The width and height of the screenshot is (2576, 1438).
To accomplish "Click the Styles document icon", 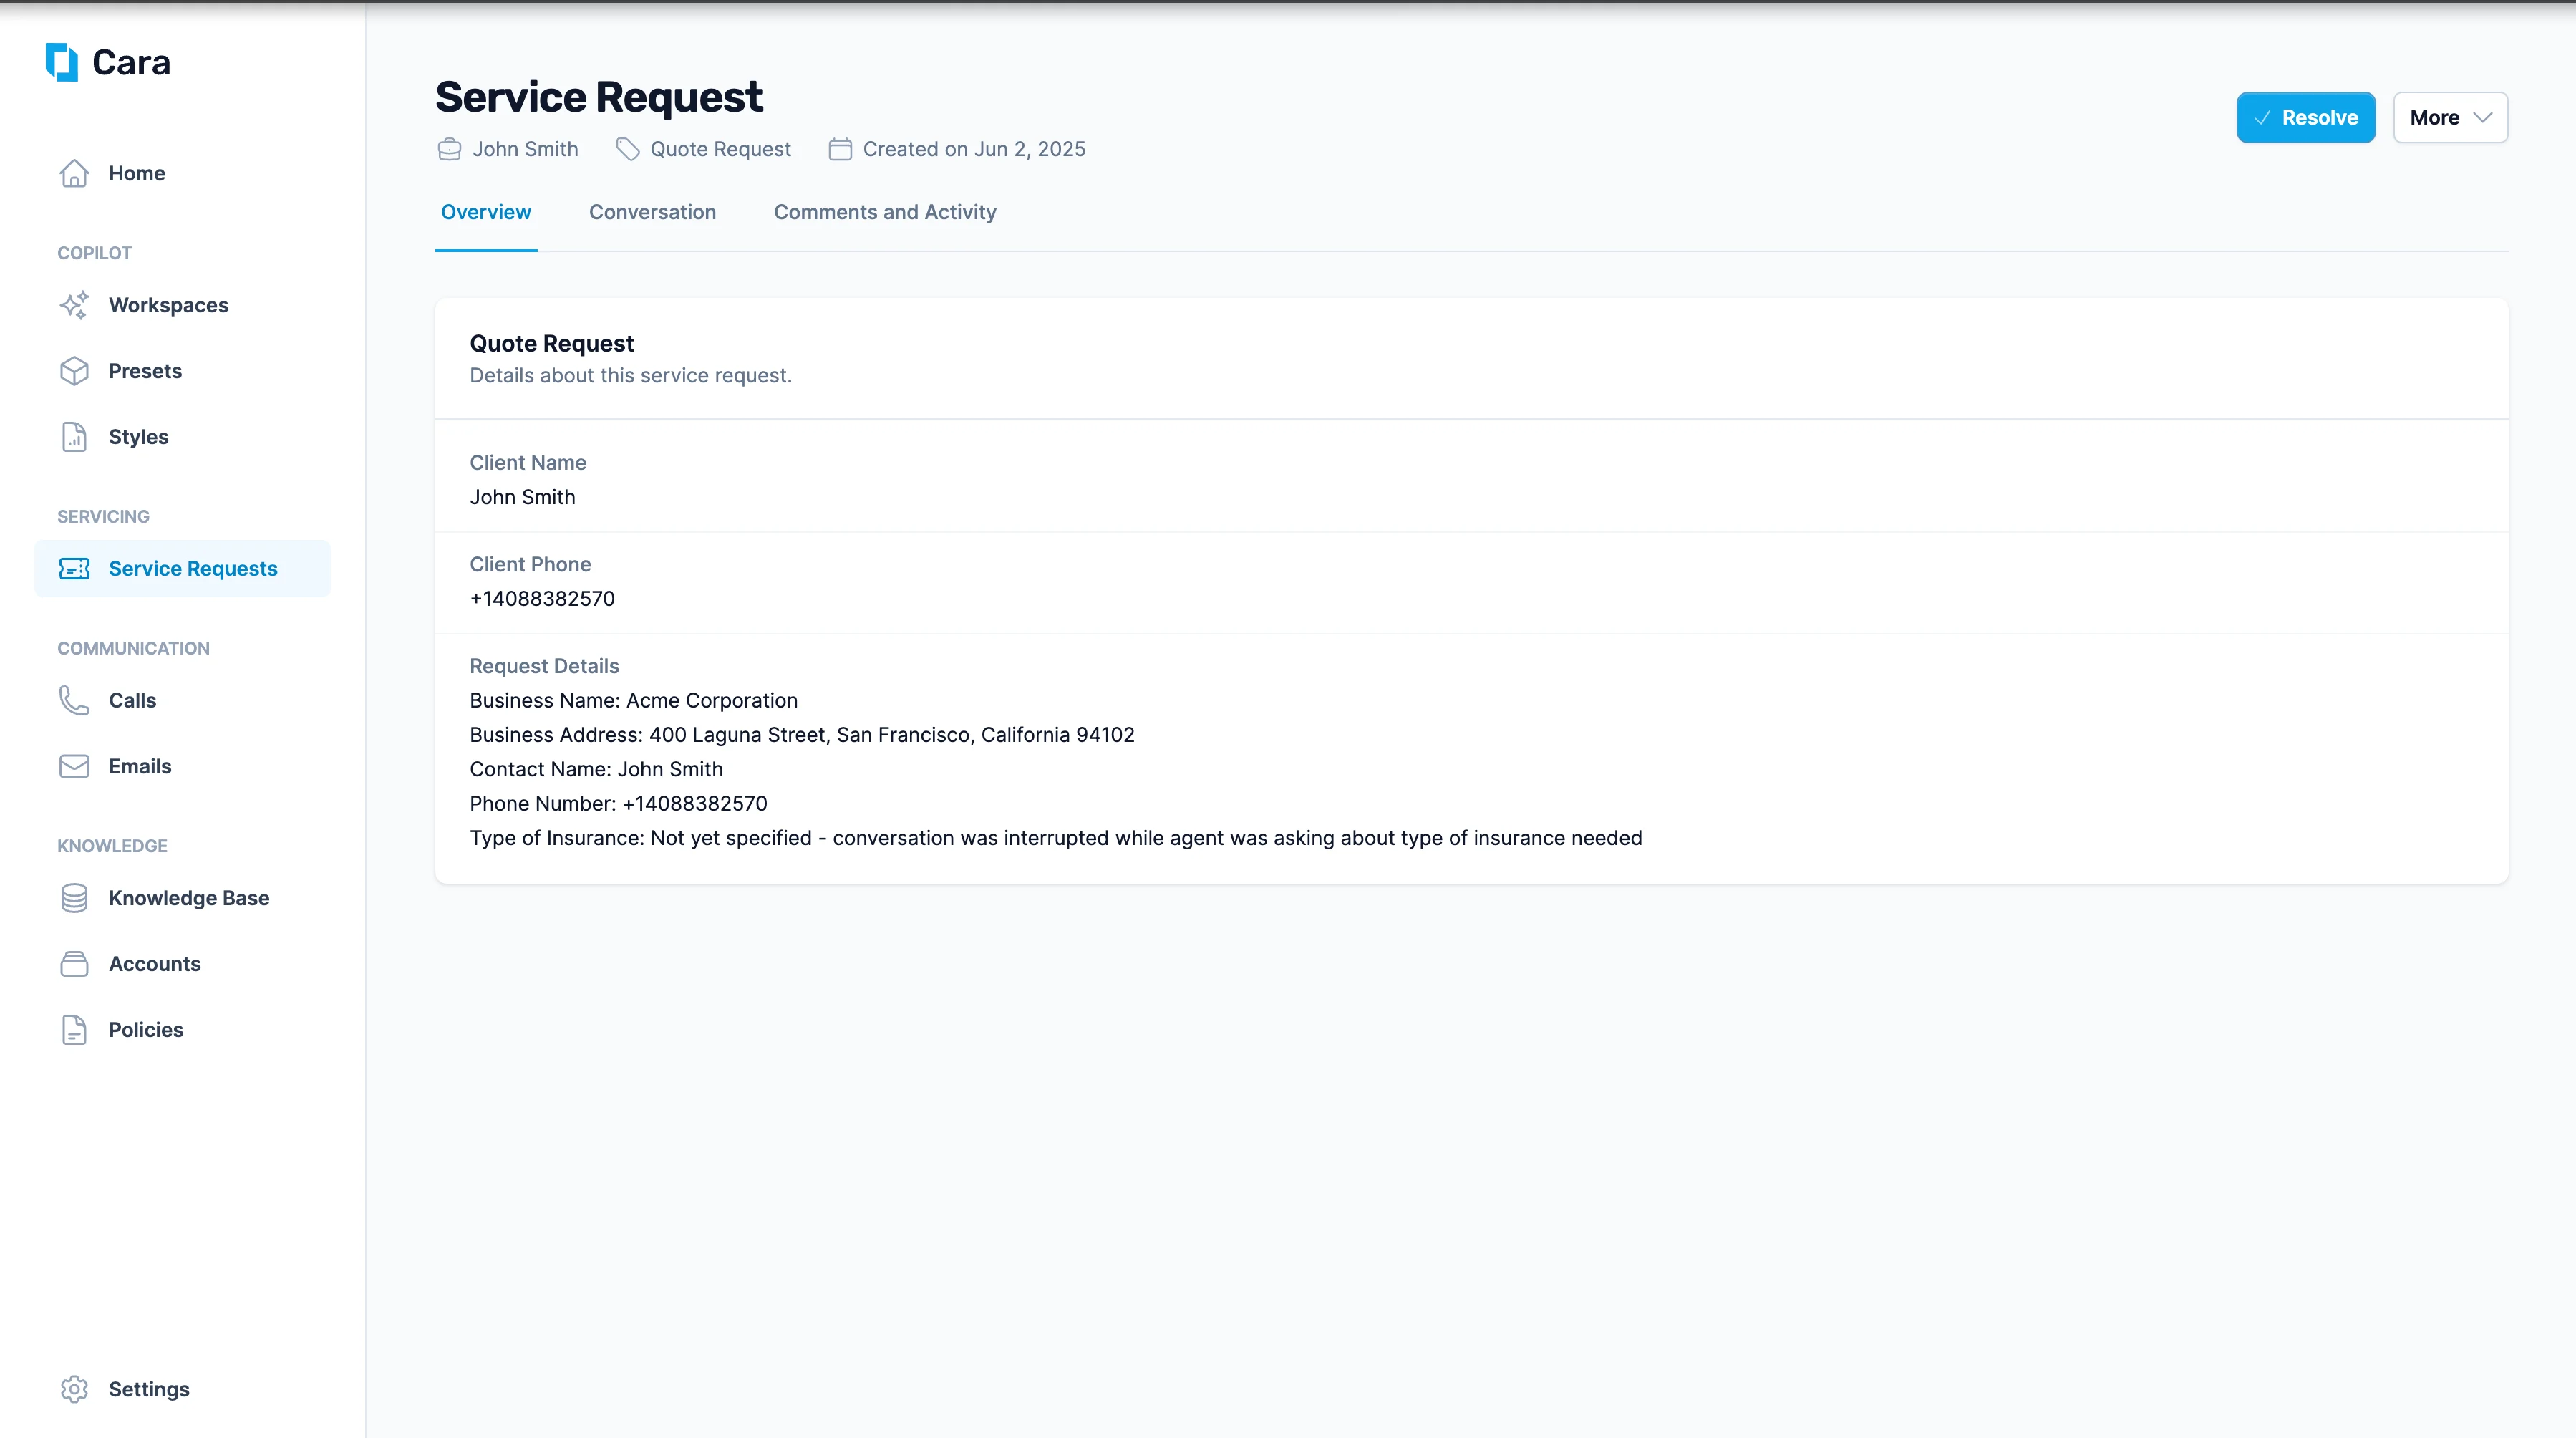I will click(74, 437).
